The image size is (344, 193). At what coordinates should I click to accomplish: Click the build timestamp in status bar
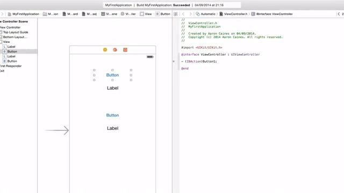point(209,5)
